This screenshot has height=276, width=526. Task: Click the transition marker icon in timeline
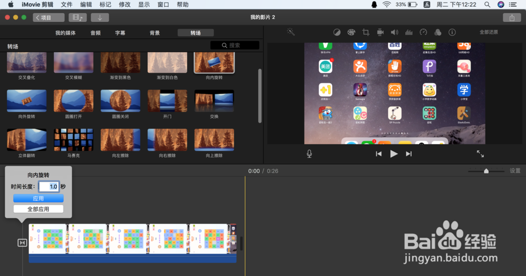point(22,242)
